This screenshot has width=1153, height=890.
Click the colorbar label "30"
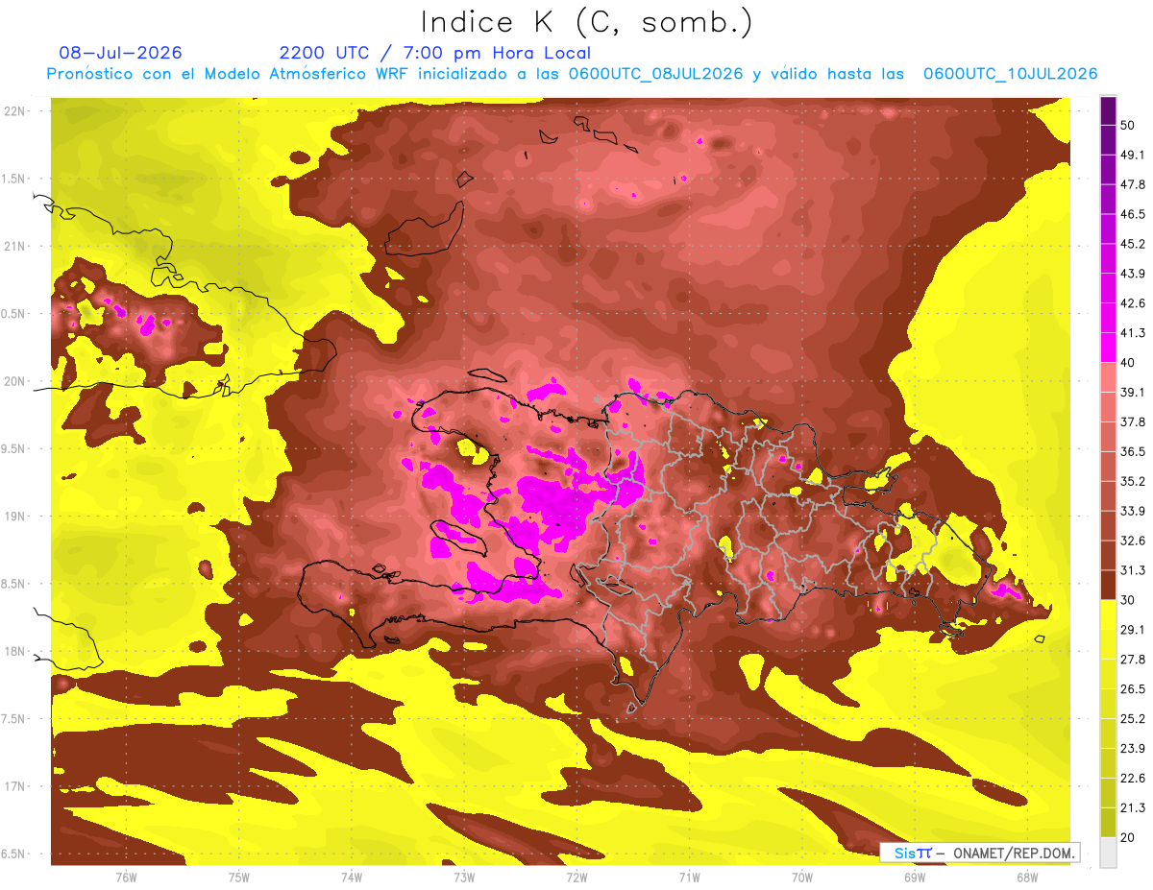coord(1128,600)
